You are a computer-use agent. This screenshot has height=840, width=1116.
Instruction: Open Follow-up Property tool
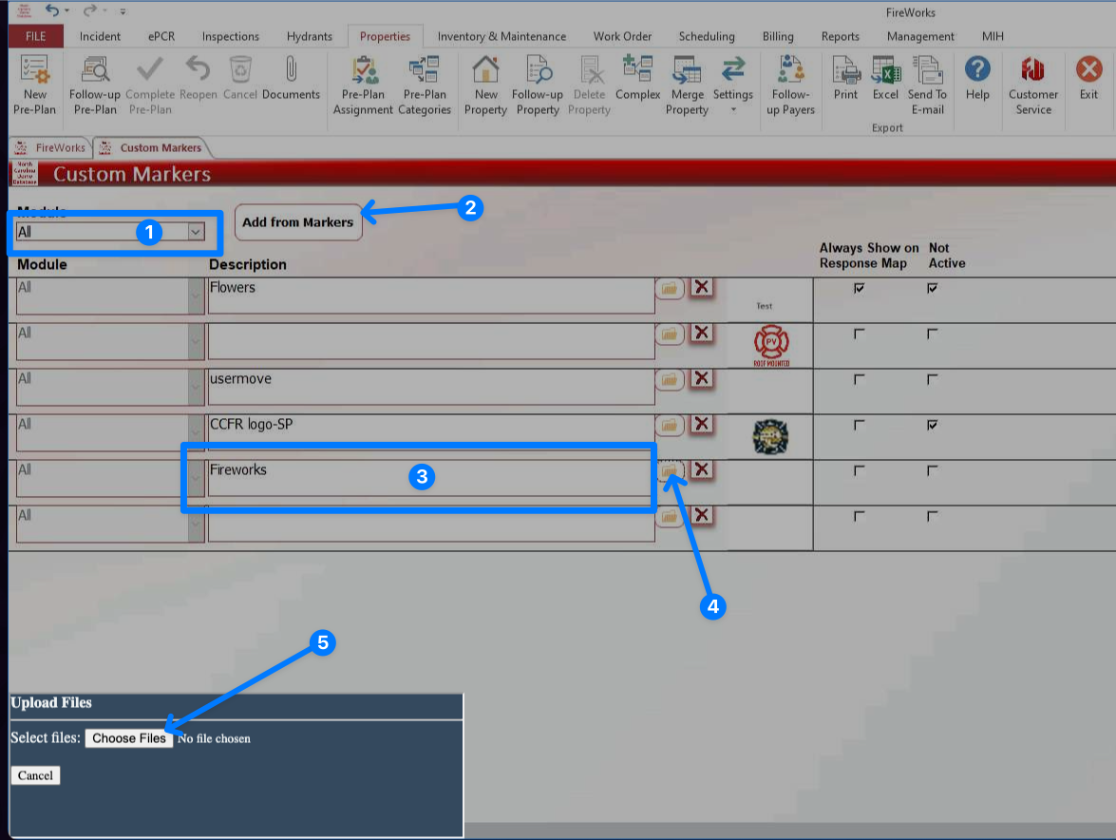[538, 85]
